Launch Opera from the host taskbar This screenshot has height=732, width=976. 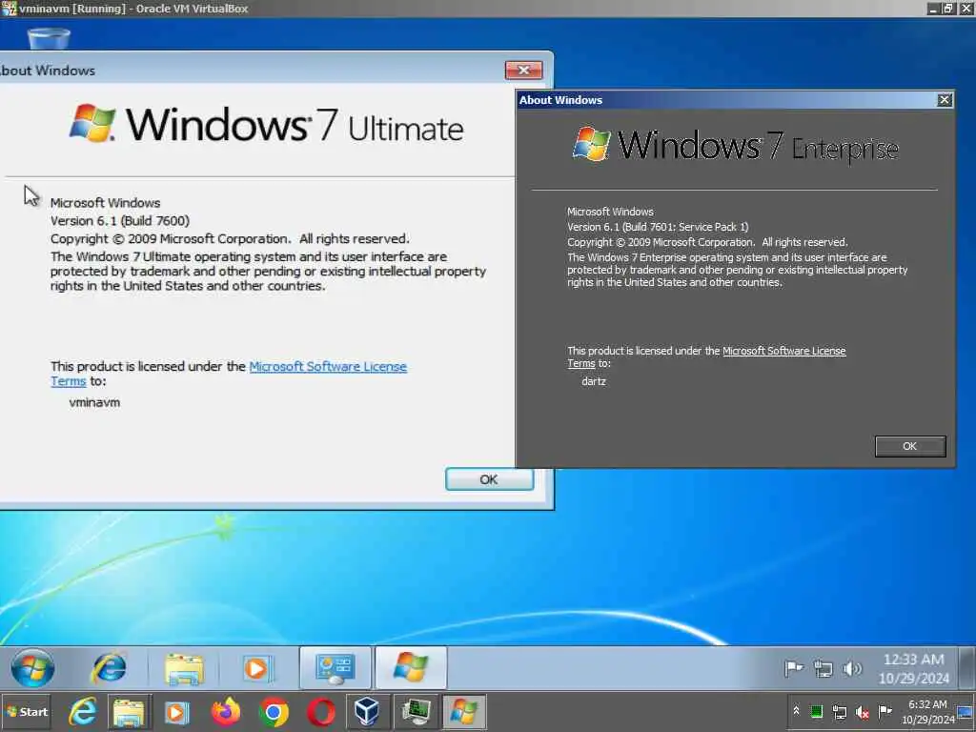coord(321,712)
